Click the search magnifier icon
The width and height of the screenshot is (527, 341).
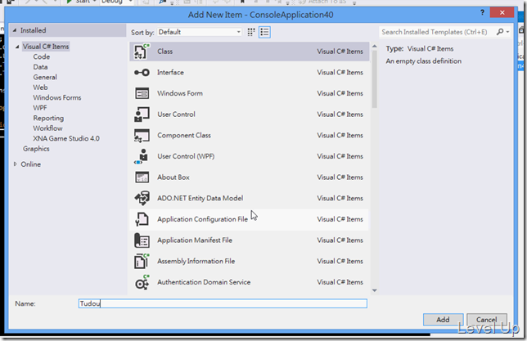tap(500, 32)
